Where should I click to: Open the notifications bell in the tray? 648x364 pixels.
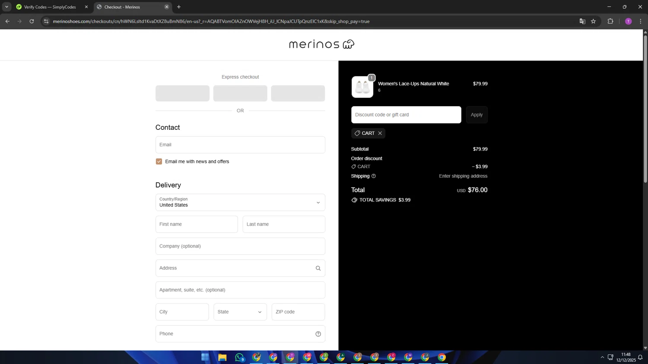(640, 357)
